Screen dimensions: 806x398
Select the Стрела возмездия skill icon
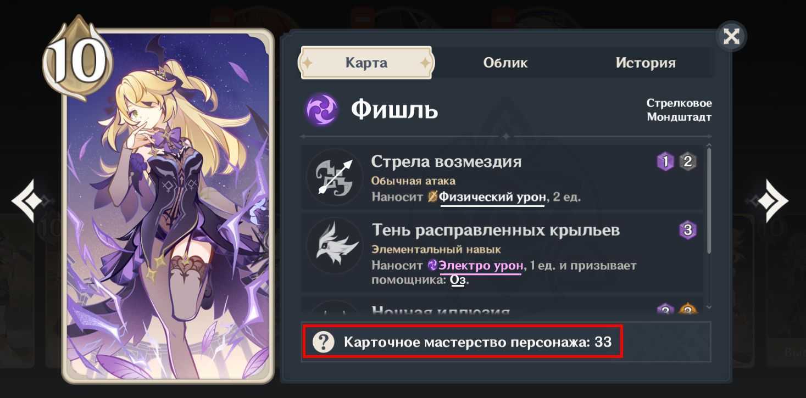tap(334, 177)
